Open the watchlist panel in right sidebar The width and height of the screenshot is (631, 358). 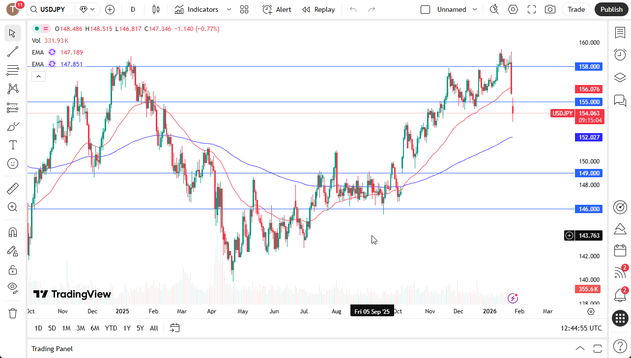620,32
